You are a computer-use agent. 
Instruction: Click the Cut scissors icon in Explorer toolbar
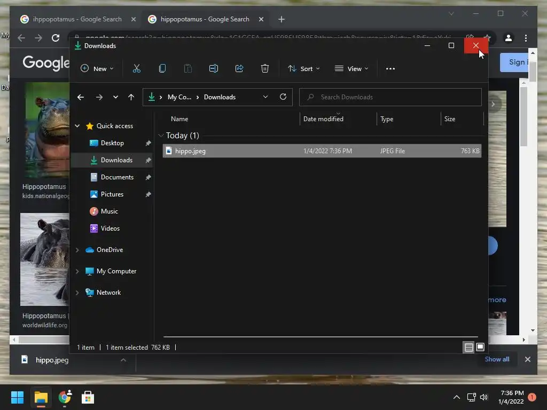(x=136, y=68)
